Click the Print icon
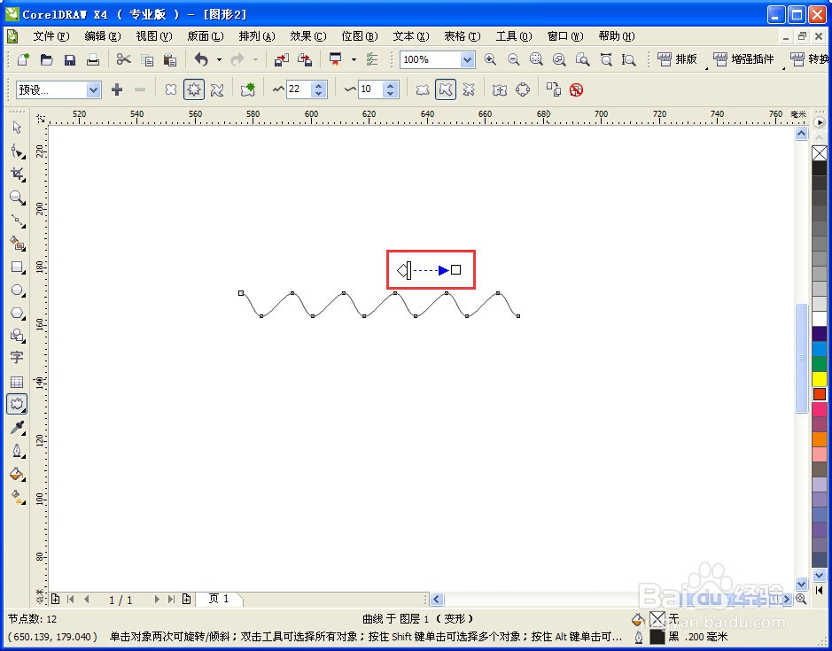 click(x=93, y=59)
